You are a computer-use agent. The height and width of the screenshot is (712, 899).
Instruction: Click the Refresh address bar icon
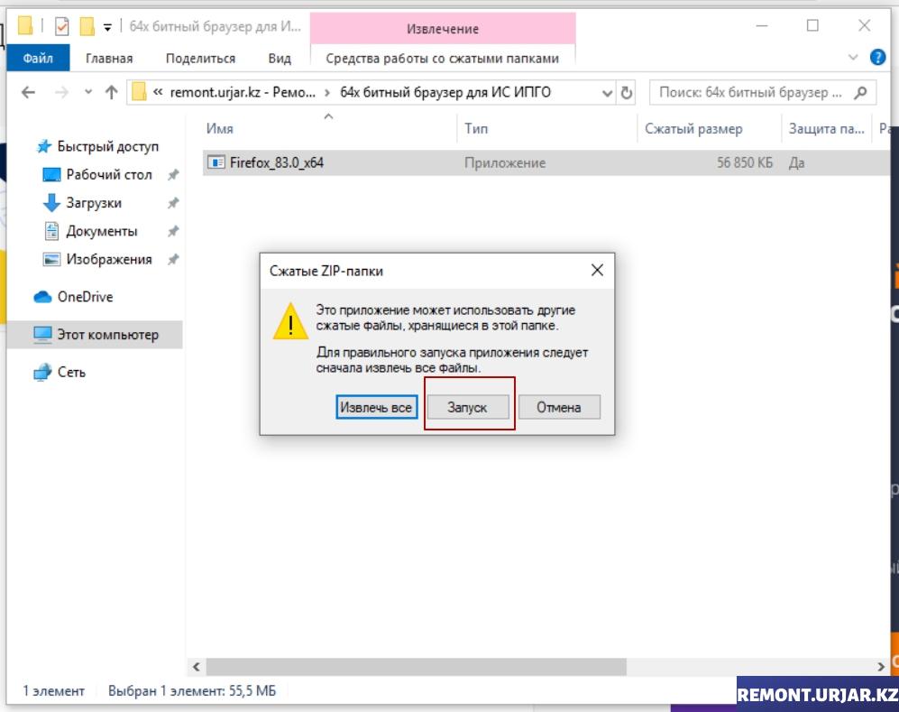click(628, 92)
